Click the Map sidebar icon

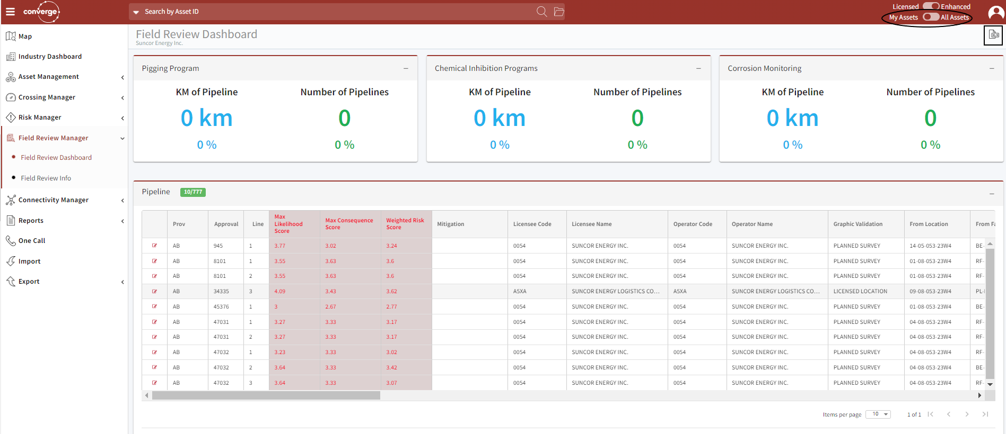click(11, 37)
